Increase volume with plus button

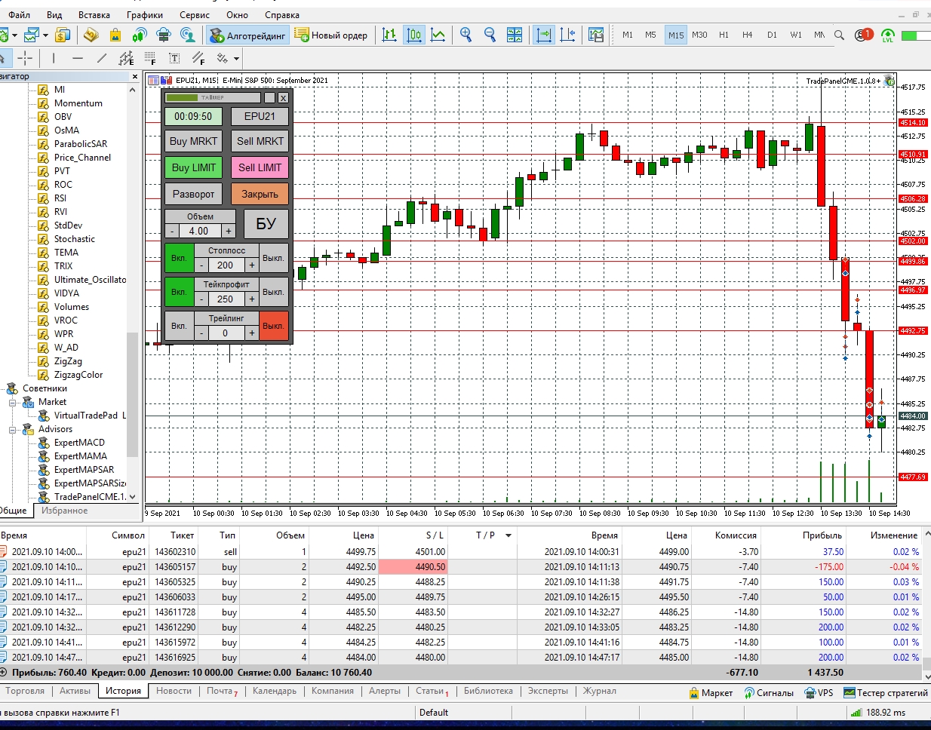[x=229, y=232]
